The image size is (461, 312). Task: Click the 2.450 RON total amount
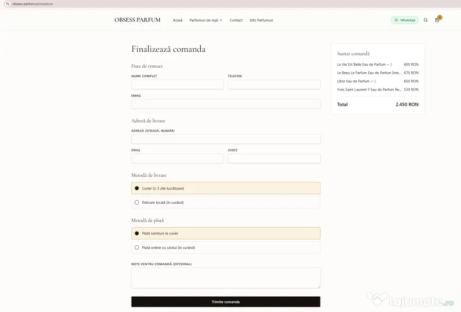tap(407, 105)
